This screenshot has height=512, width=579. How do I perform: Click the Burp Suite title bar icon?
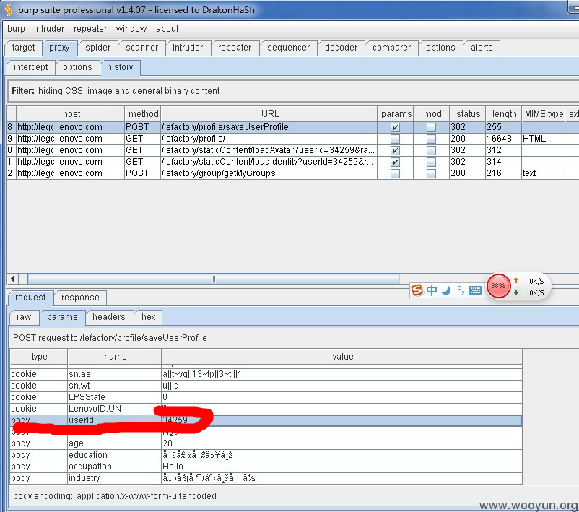[x=8, y=10]
